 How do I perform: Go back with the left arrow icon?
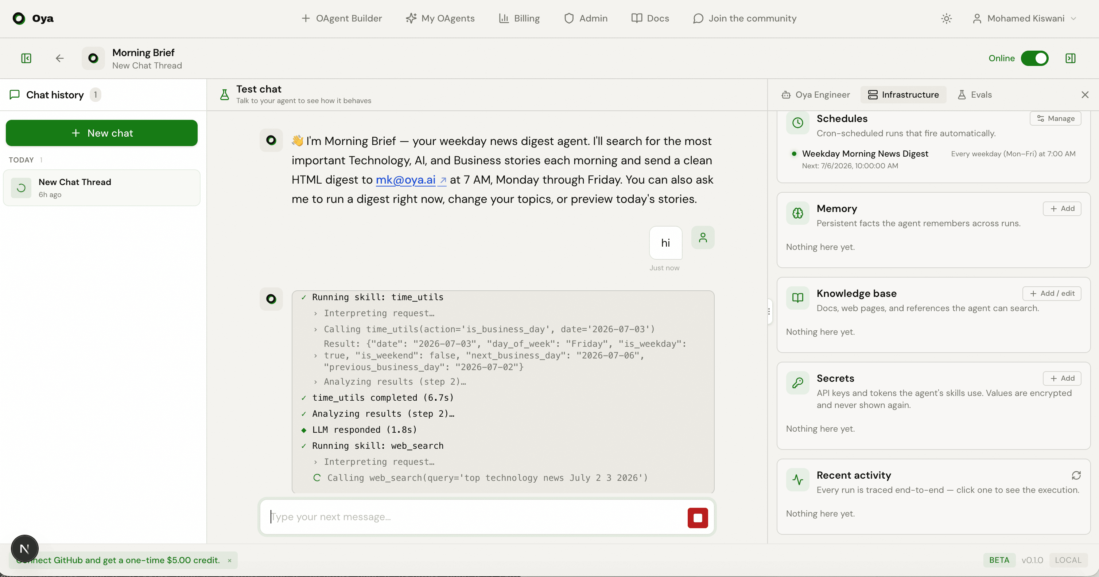click(60, 58)
